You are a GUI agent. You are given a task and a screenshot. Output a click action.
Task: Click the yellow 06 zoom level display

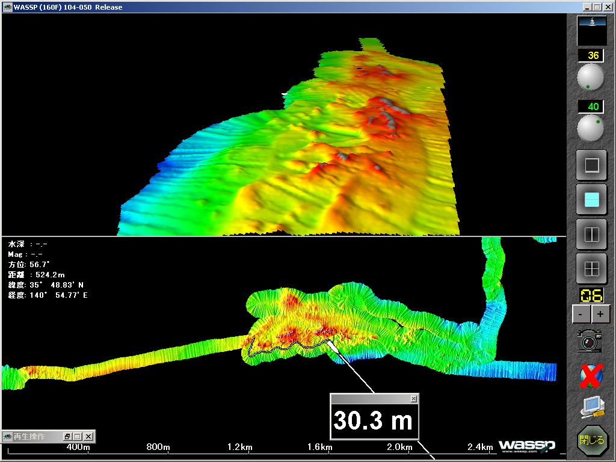(592, 295)
